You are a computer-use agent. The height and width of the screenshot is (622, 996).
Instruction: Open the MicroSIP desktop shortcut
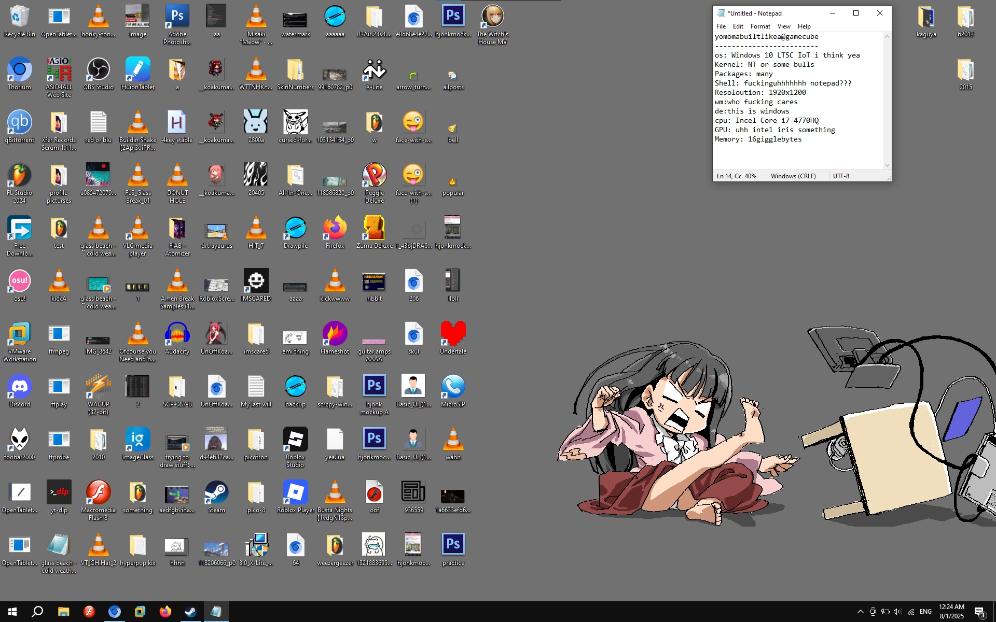tap(453, 391)
